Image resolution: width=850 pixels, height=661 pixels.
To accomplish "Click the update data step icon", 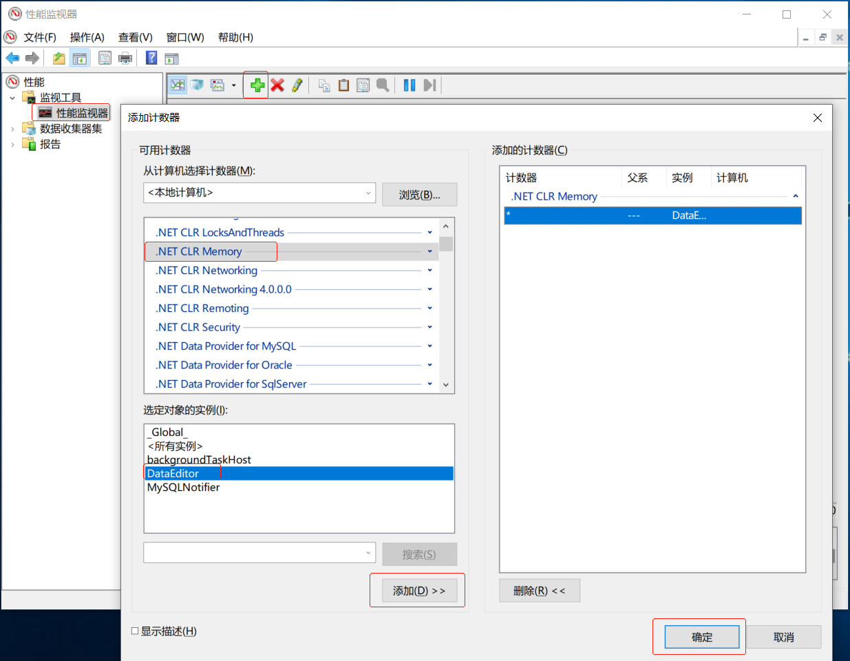I will (x=429, y=85).
